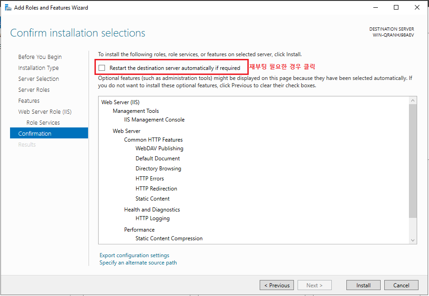The image size is (429, 296).
Task: Open the Server Roles step
Action: click(x=34, y=90)
